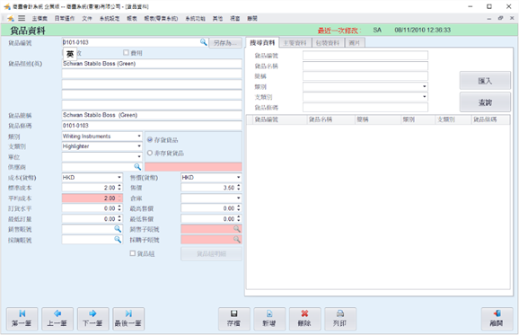Switch to the 包裝資料 tab
The image size is (519, 335).
tap(328, 43)
